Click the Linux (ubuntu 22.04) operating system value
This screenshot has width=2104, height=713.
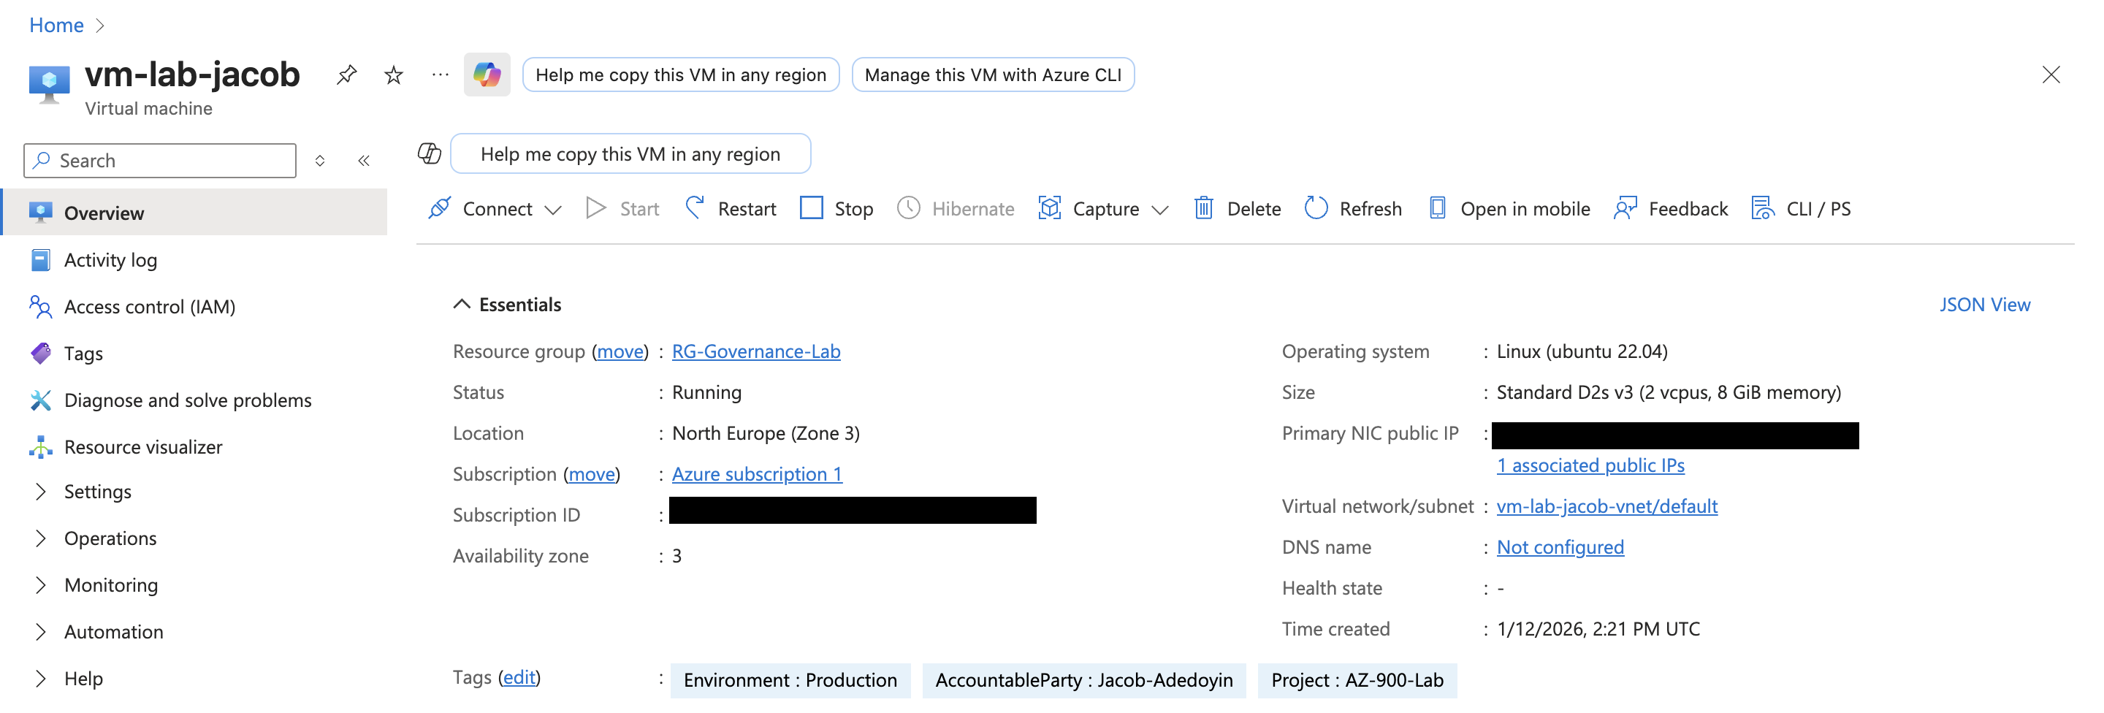coord(1582,351)
